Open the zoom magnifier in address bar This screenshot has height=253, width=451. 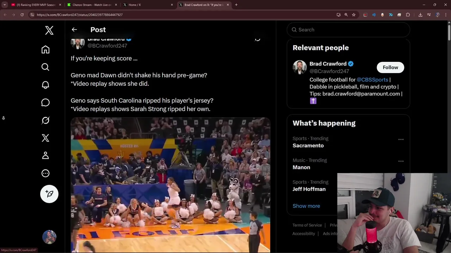coord(346,15)
